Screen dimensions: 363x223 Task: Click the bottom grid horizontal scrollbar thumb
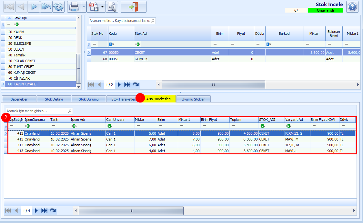(131, 210)
